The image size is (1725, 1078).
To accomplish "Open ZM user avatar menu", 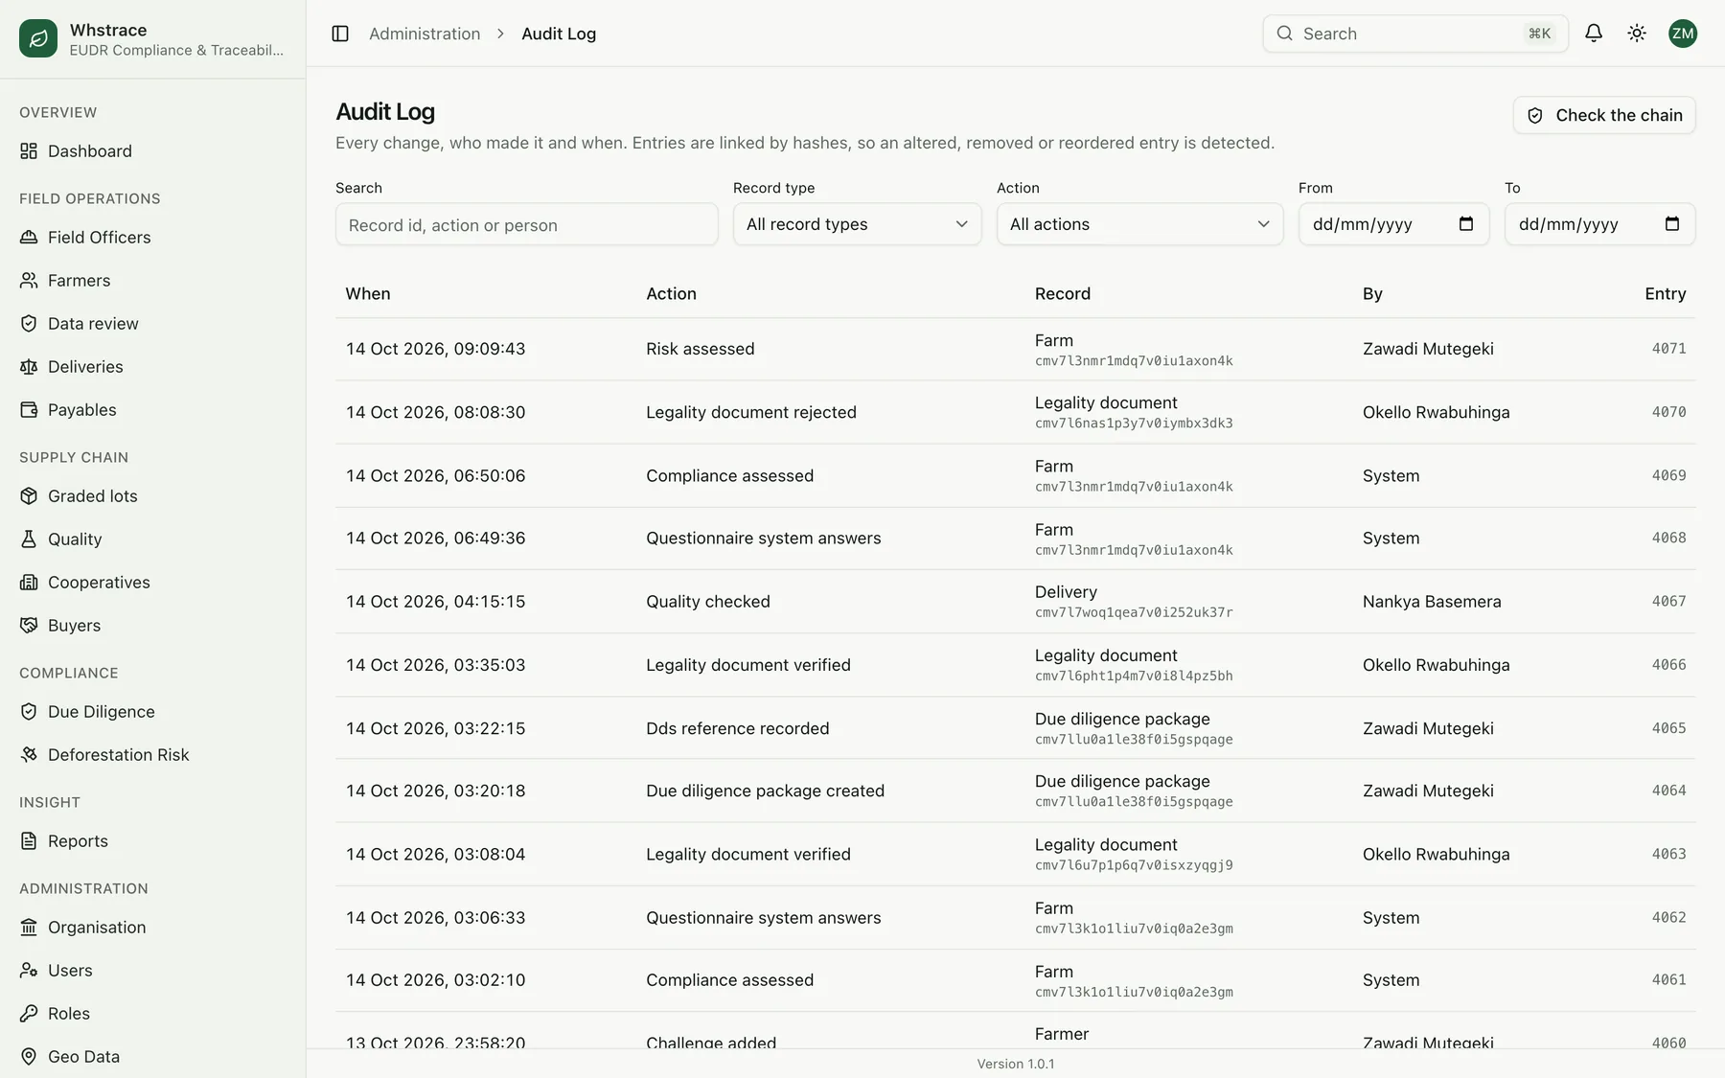I will 1683,34.
